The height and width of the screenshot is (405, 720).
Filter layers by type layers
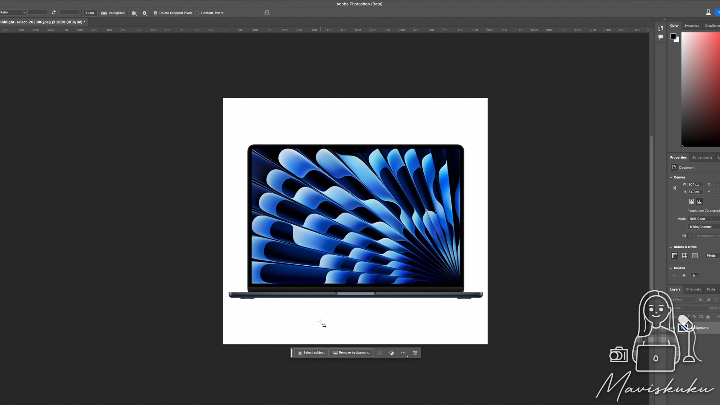pyautogui.click(x=716, y=300)
